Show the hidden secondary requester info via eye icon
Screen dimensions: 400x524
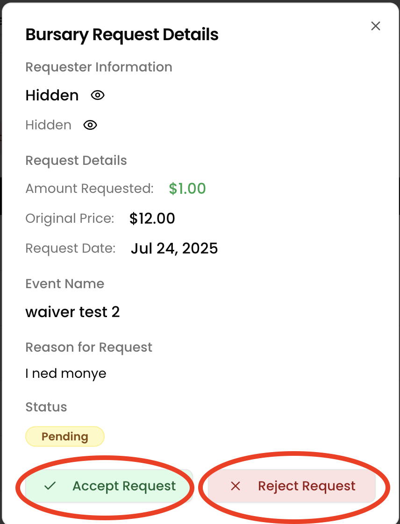pos(90,125)
